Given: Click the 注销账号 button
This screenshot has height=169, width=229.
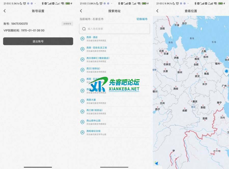Looking at the screenshot, I should [67, 24].
